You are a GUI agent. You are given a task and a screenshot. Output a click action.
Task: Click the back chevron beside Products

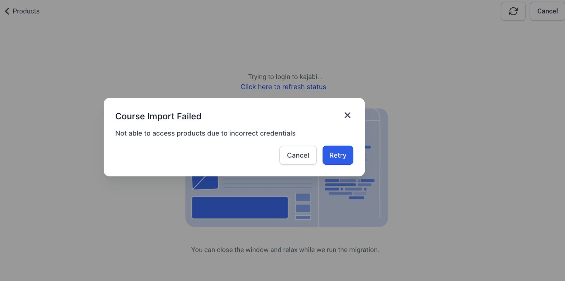click(x=7, y=11)
